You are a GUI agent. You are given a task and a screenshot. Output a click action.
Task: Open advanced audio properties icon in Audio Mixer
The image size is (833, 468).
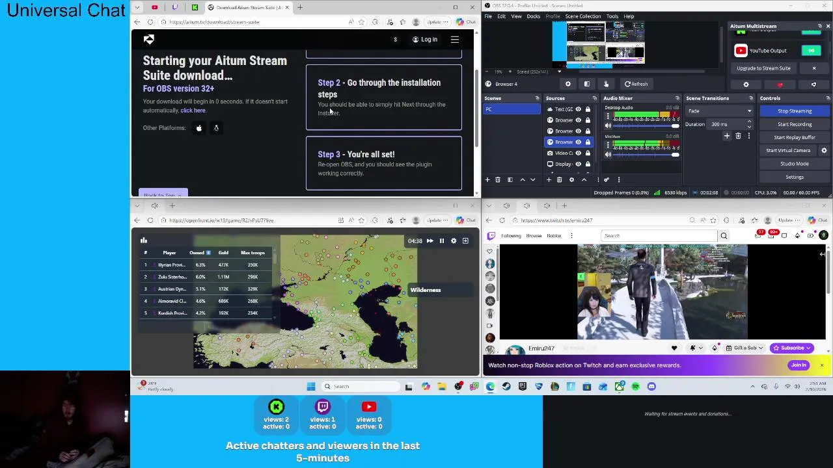click(x=607, y=180)
